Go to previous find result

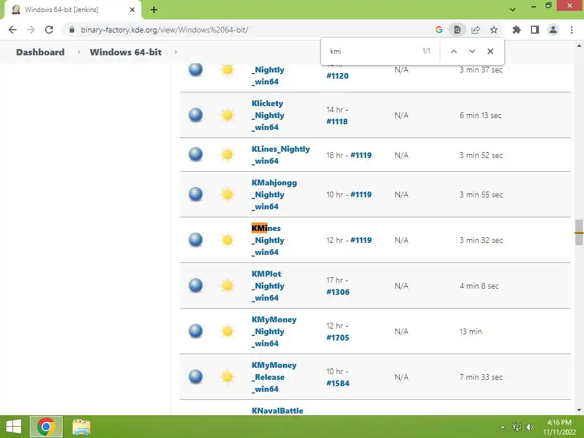[x=453, y=51]
